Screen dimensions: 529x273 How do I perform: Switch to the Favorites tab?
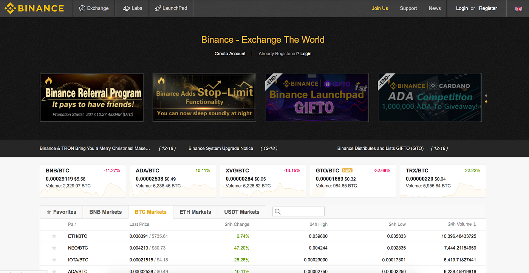(x=61, y=212)
